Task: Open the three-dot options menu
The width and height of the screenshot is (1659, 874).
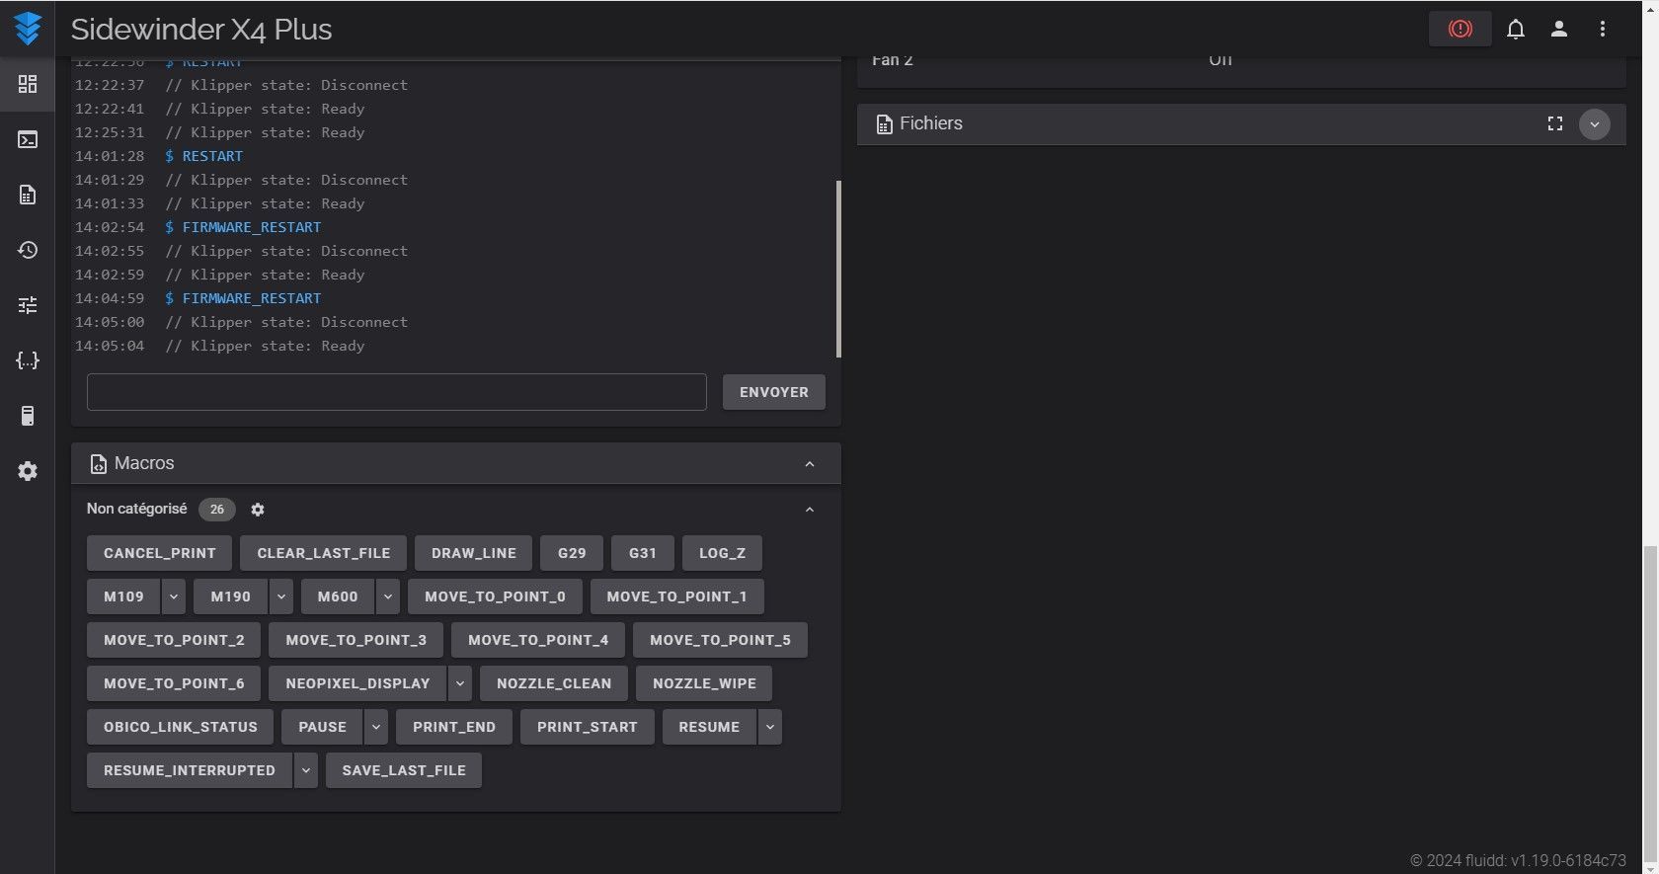Action: 1603,30
